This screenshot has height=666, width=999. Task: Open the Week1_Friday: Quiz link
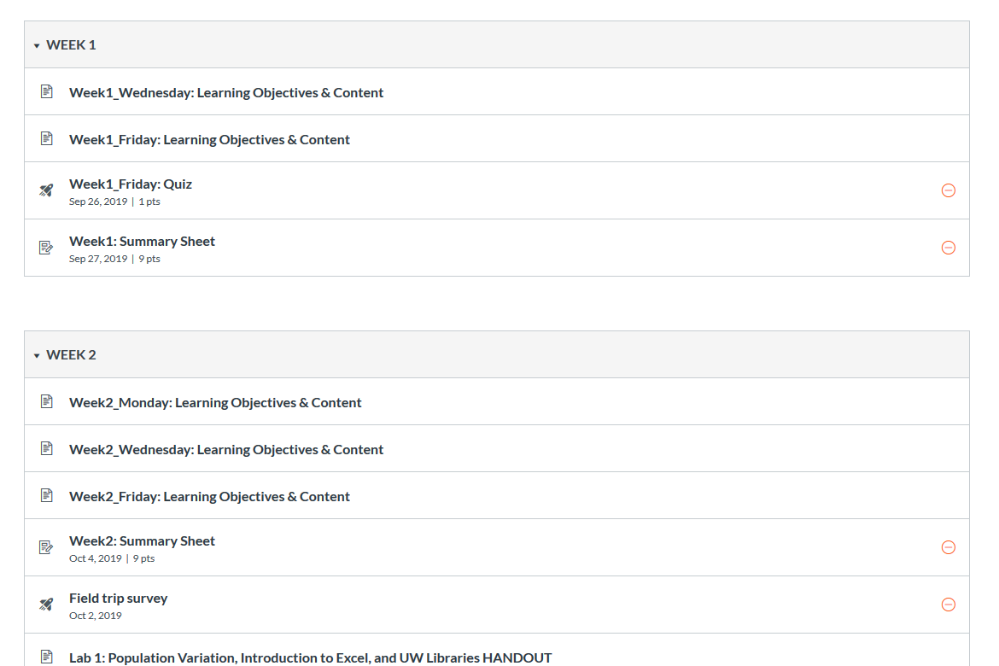tap(131, 184)
